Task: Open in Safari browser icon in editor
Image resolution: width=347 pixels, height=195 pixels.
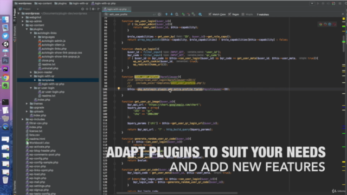Action: (330, 24)
